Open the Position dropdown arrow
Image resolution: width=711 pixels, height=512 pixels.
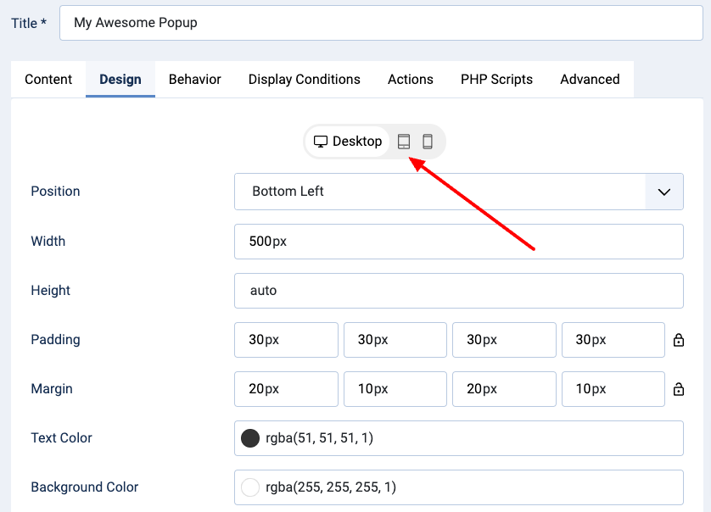coord(663,192)
